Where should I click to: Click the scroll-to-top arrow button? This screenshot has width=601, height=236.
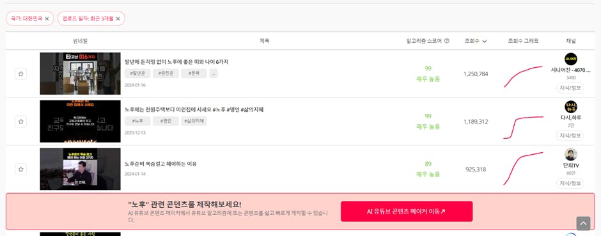pos(583,223)
